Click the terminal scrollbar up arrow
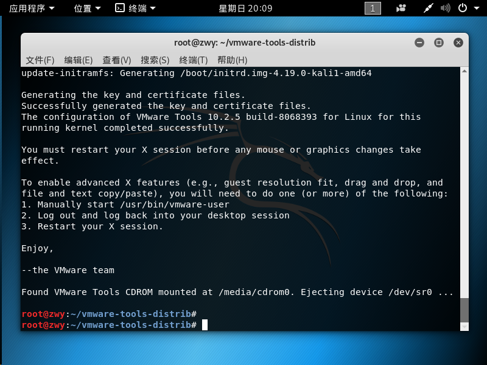The image size is (487, 365). tap(464, 71)
